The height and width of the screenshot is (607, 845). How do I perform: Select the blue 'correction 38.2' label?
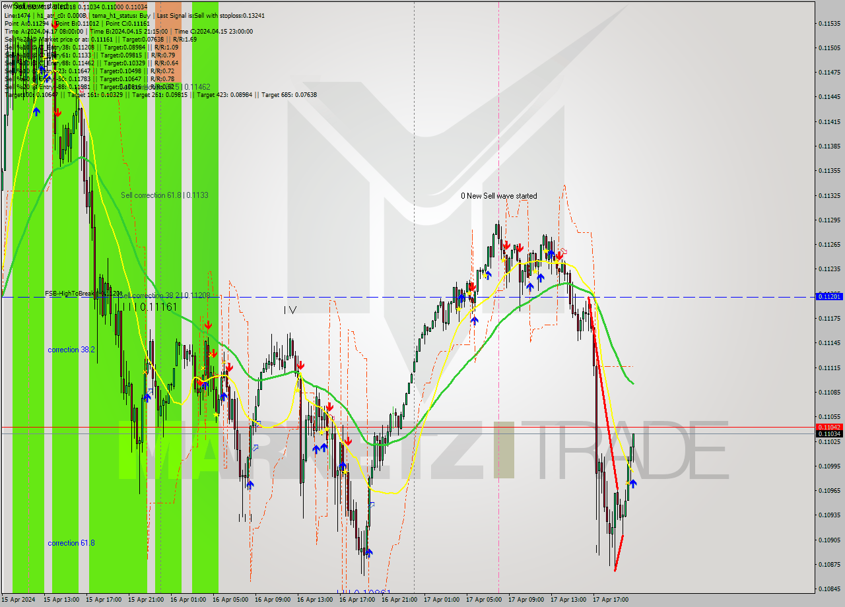tap(71, 350)
